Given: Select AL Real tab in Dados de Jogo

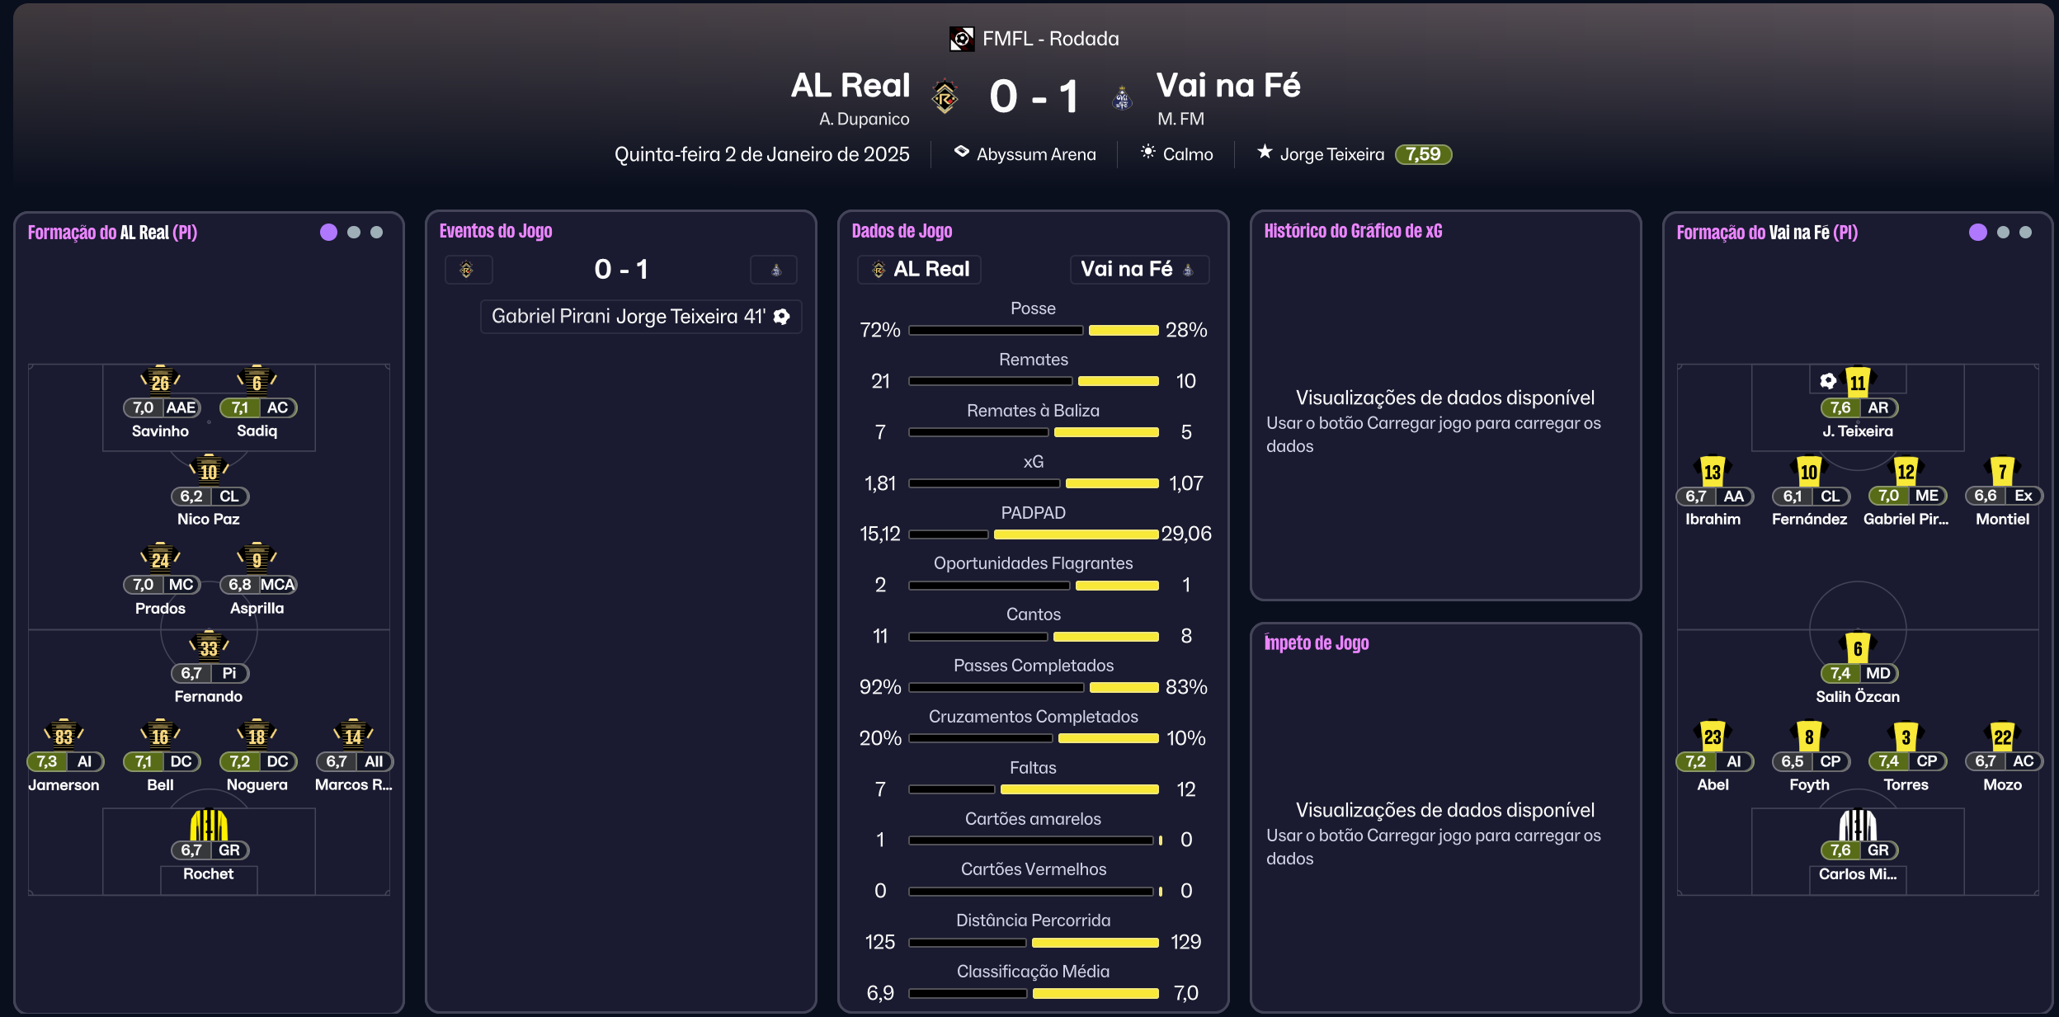Looking at the screenshot, I should pyautogui.click(x=919, y=270).
